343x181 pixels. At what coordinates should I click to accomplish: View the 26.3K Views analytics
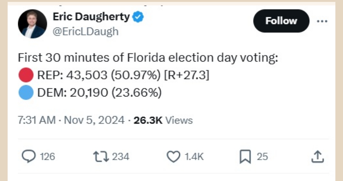(163, 120)
